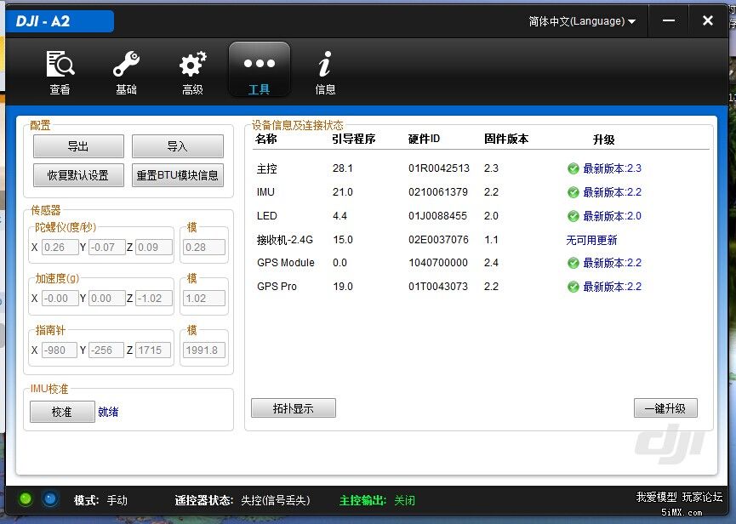736x524 pixels.
Task: Minimize the DJI A2 window
Action: coord(669,20)
